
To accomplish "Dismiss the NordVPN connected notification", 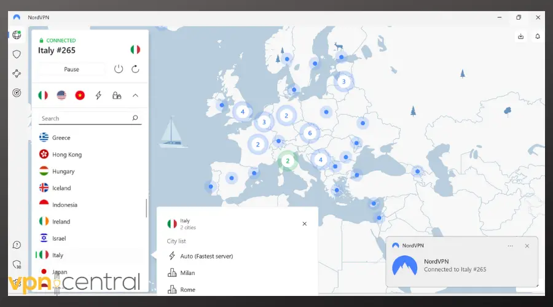I will pyautogui.click(x=527, y=246).
